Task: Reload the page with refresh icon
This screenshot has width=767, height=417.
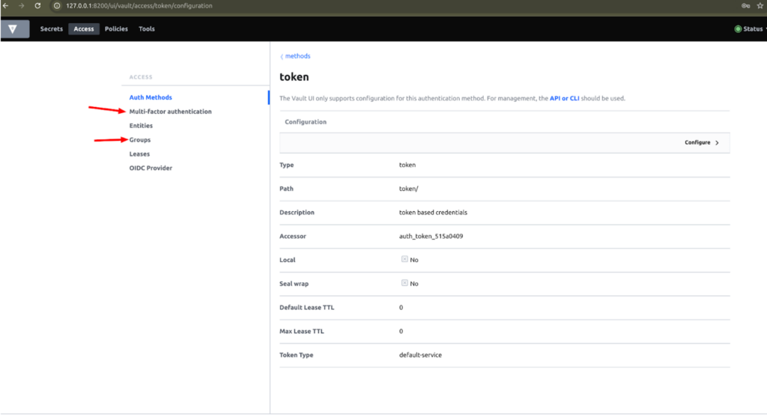Action: coord(37,6)
